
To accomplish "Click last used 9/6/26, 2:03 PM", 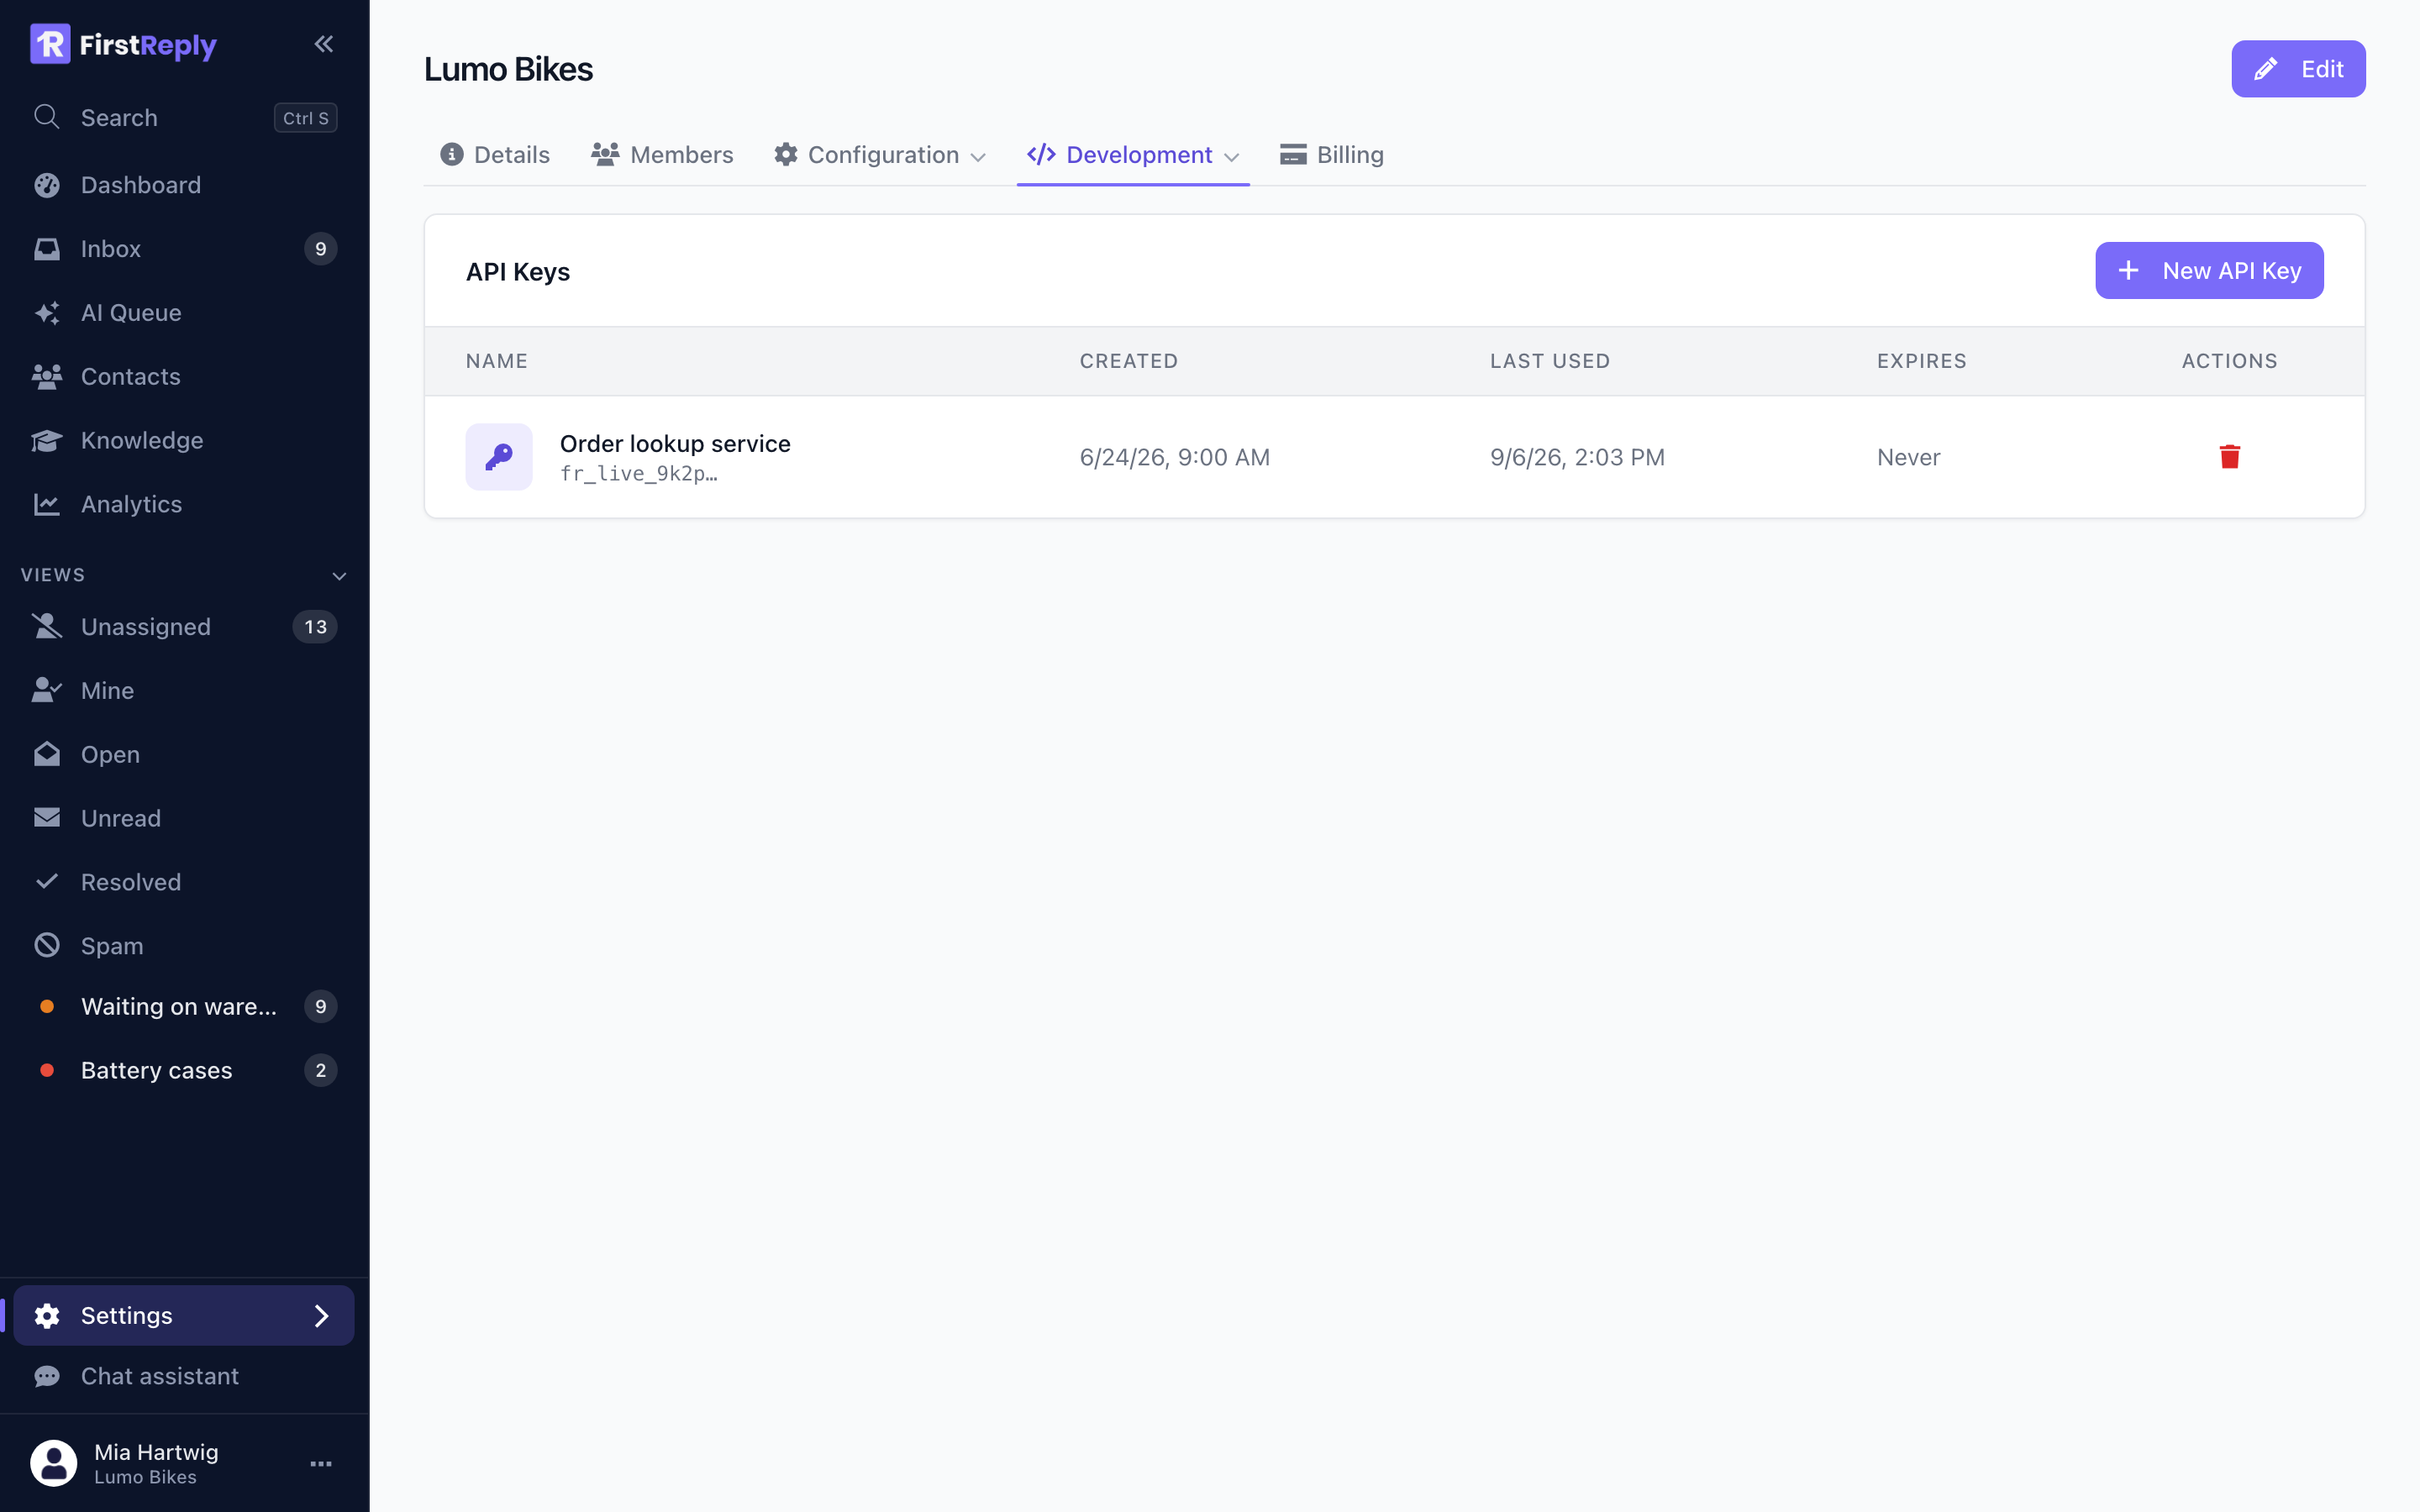I will click(x=1577, y=457).
